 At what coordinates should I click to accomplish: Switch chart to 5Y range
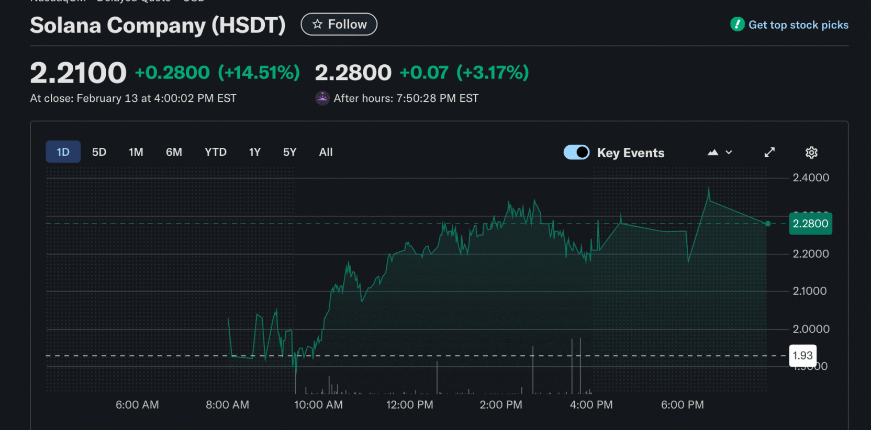coord(289,152)
